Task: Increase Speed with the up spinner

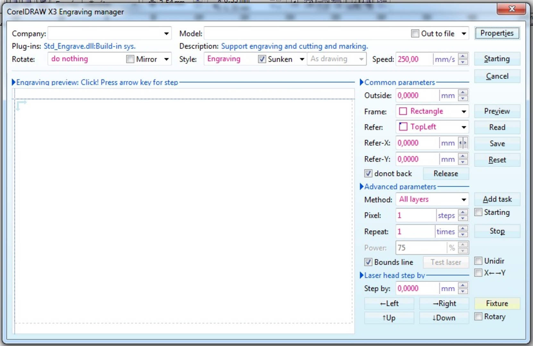Action: [462, 56]
